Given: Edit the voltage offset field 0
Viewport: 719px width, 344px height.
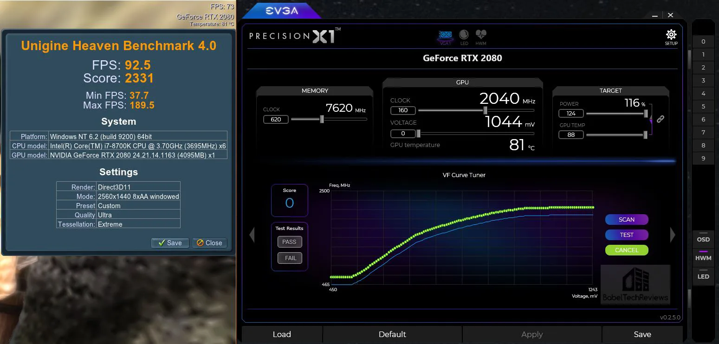Looking at the screenshot, I should coord(403,134).
